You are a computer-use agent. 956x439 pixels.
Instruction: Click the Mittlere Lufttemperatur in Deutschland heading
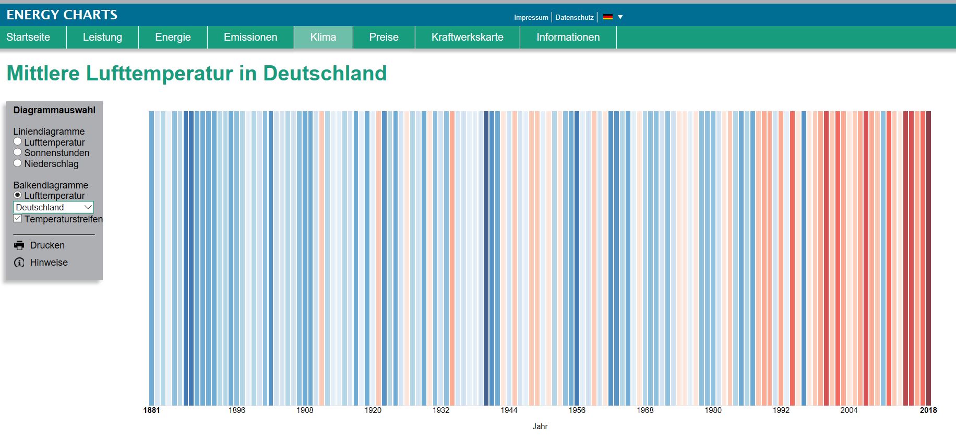(197, 74)
